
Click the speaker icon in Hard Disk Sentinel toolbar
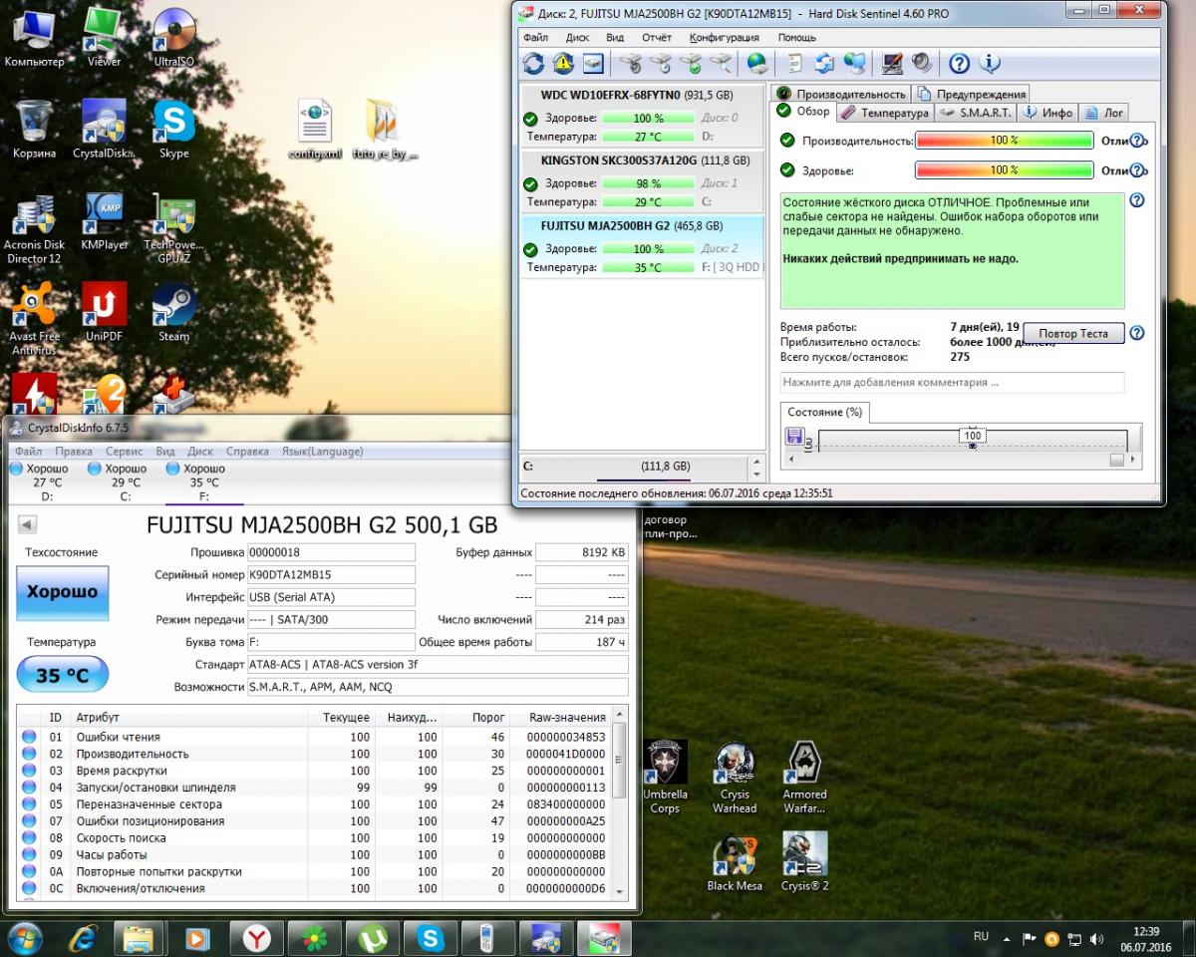(x=922, y=64)
